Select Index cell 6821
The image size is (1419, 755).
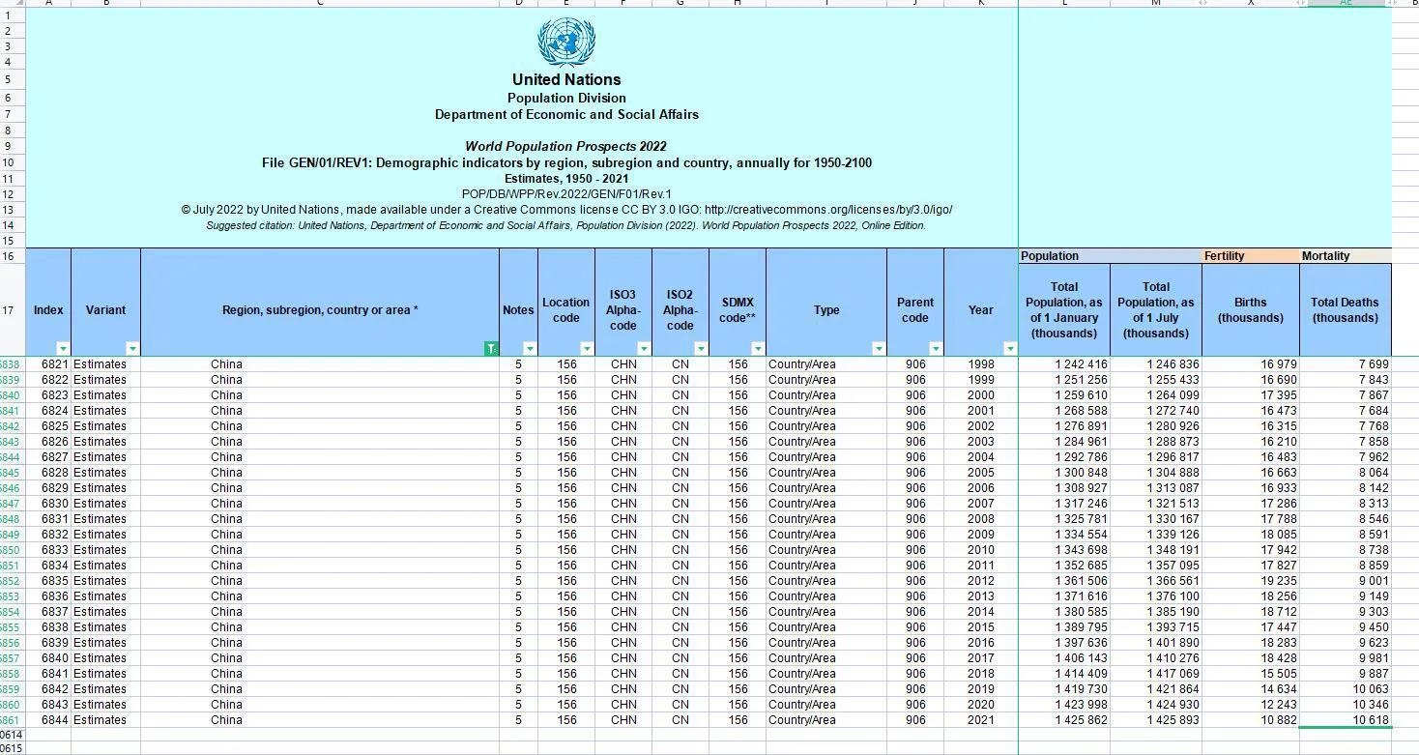(x=48, y=364)
